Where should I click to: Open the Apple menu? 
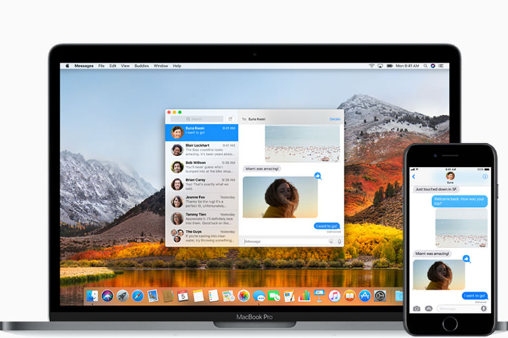tap(67, 66)
